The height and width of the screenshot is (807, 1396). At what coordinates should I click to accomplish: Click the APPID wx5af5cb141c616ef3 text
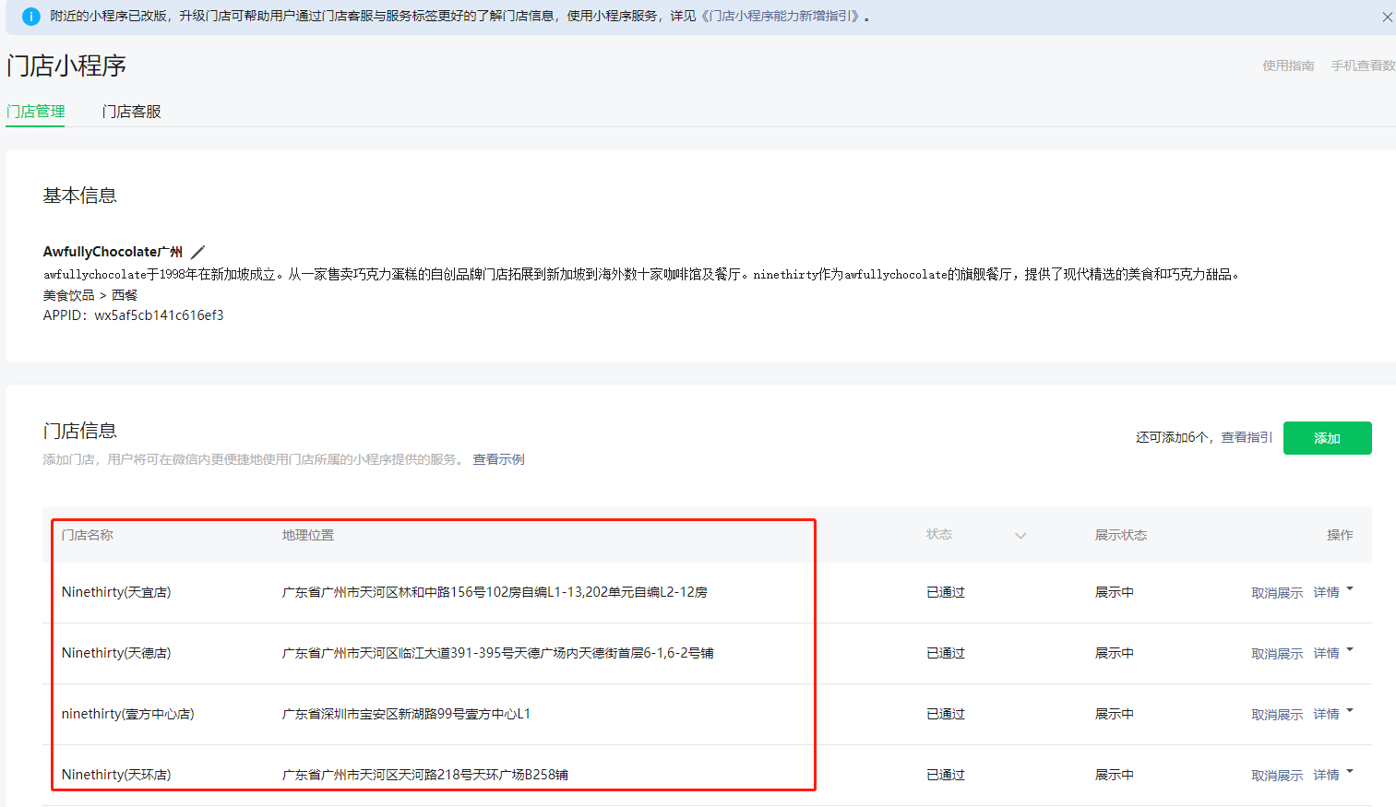(133, 315)
